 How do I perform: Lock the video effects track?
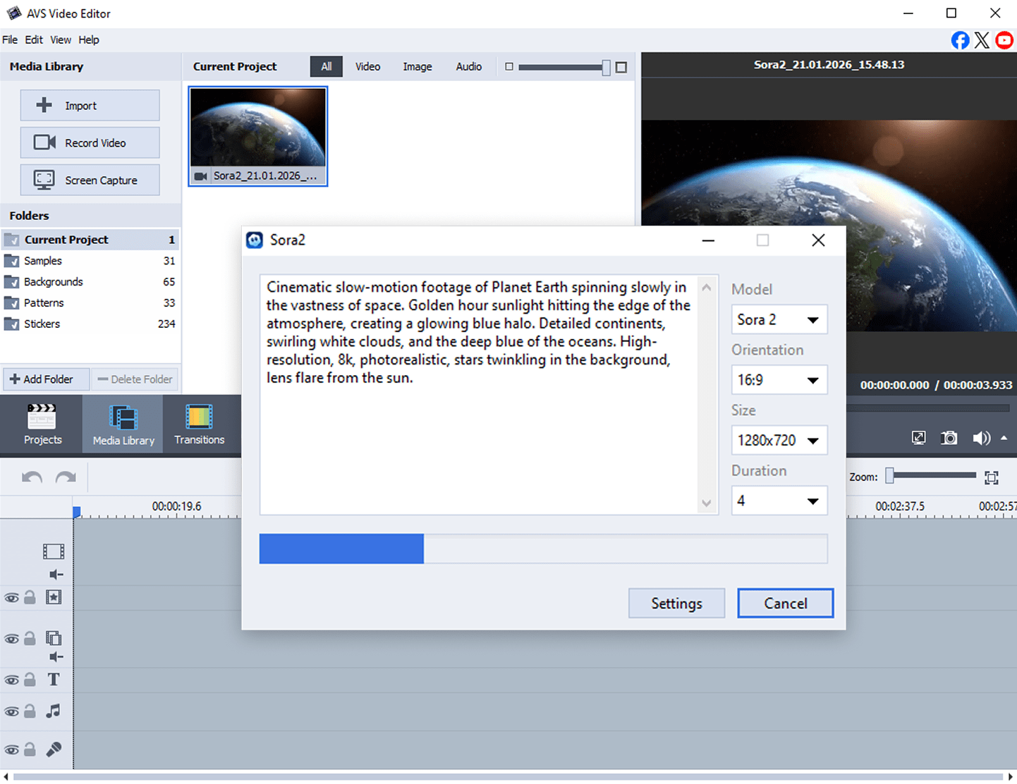[x=30, y=597]
